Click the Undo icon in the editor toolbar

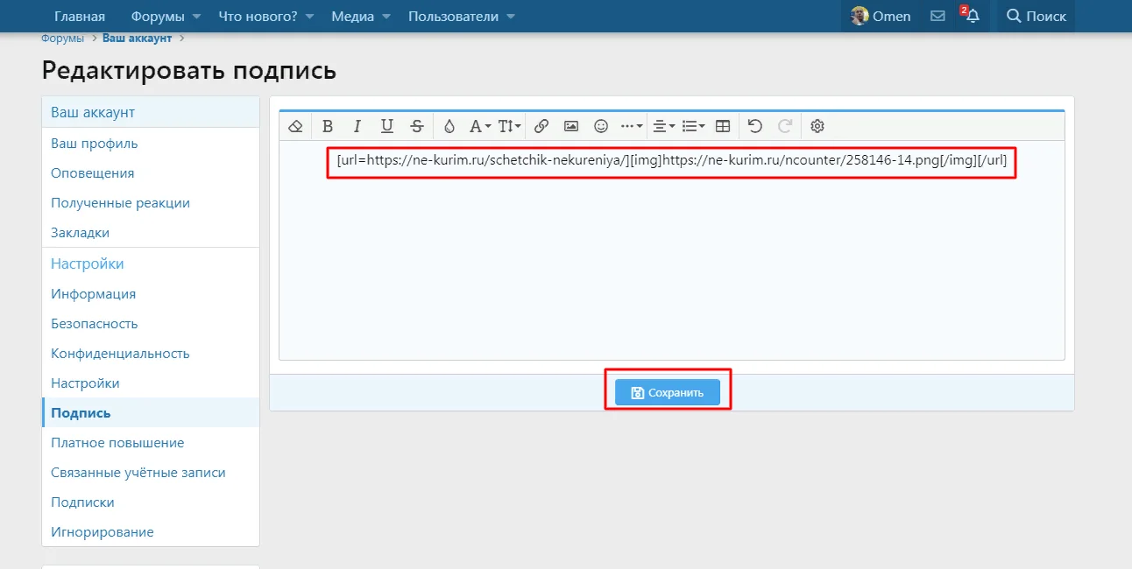coord(754,126)
